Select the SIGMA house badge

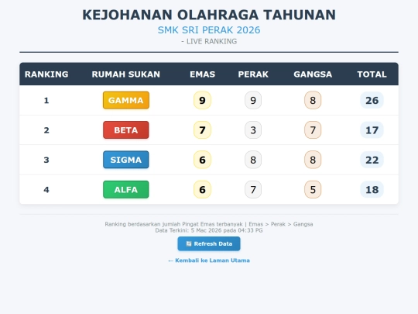click(x=126, y=160)
